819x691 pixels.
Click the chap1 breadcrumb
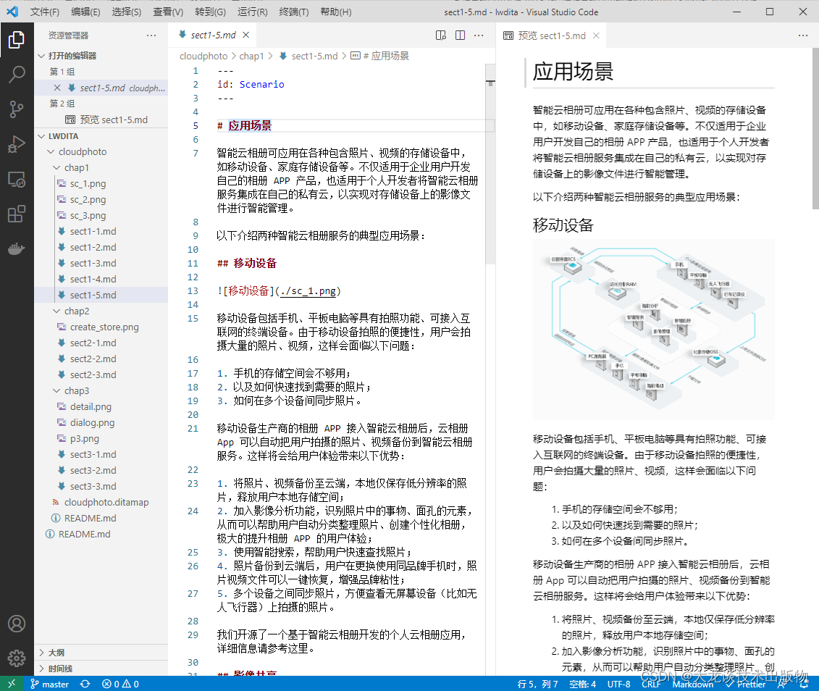click(252, 56)
